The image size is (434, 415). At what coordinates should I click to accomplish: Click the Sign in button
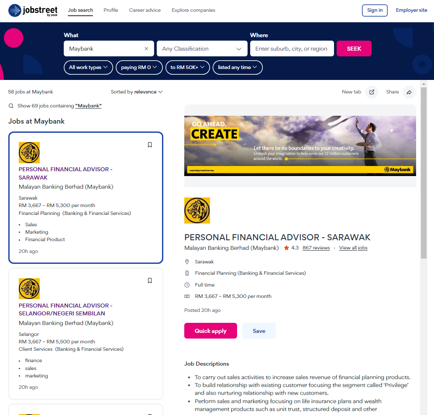pos(375,10)
